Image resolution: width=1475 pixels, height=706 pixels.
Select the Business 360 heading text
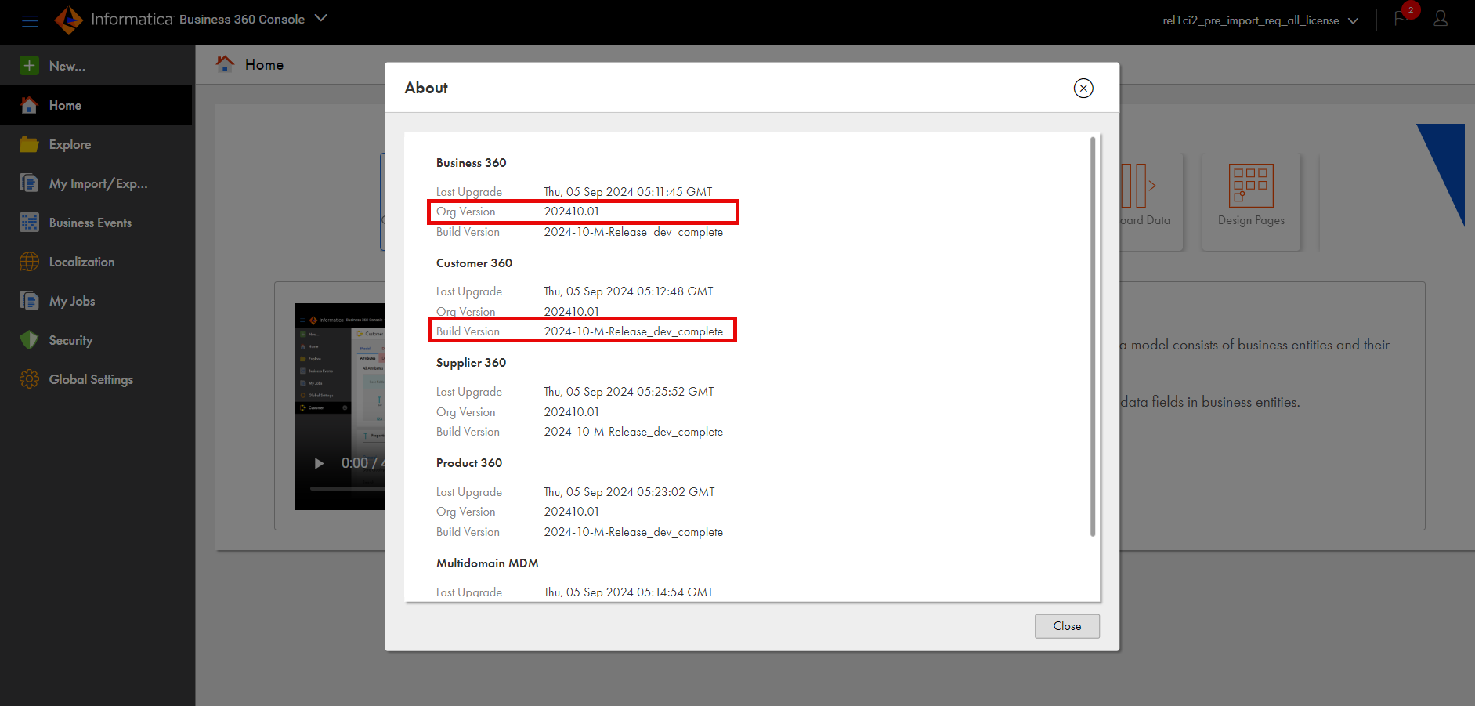point(472,163)
